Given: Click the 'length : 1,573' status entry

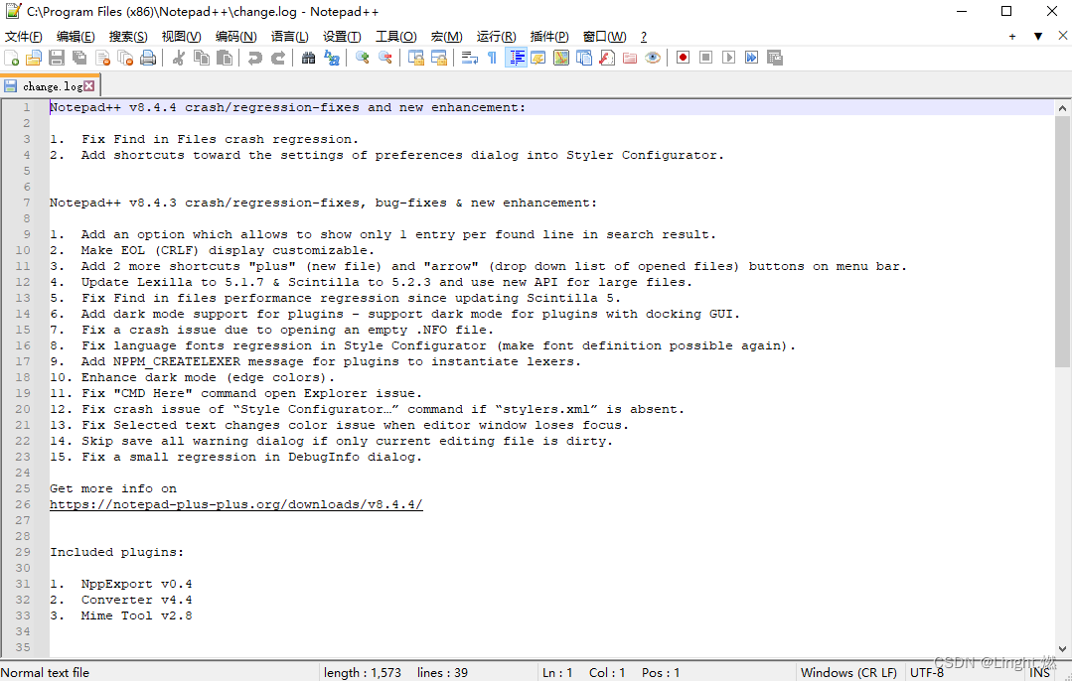Looking at the screenshot, I should tap(363, 673).
